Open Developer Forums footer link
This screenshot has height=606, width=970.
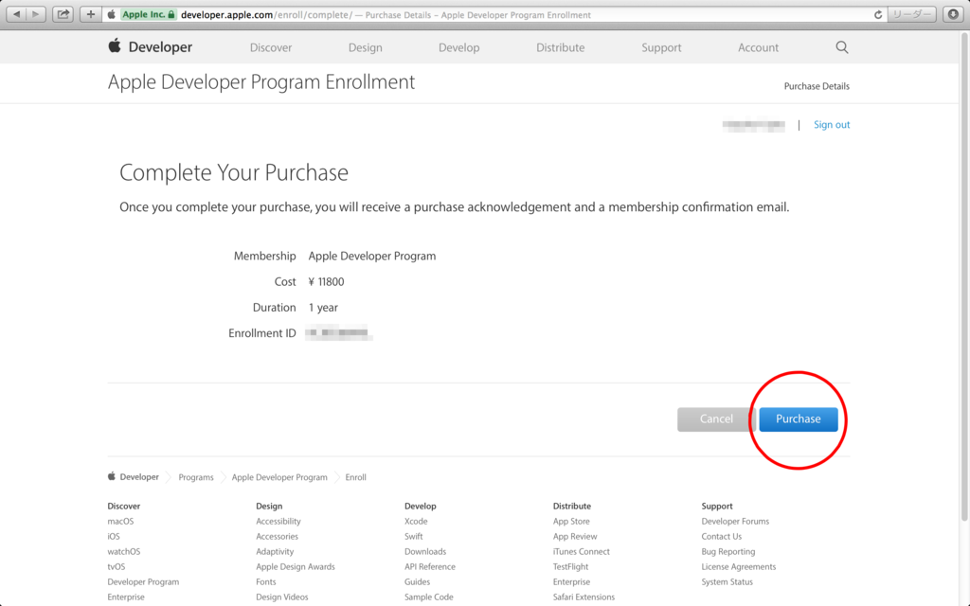(x=735, y=522)
